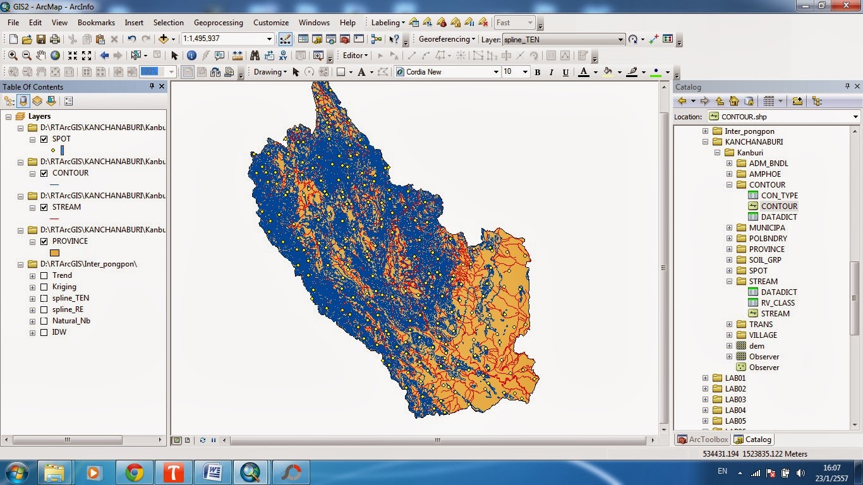Select the Measure tool
The width and height of the screenshot is (863, 485).
coord(239,55)
